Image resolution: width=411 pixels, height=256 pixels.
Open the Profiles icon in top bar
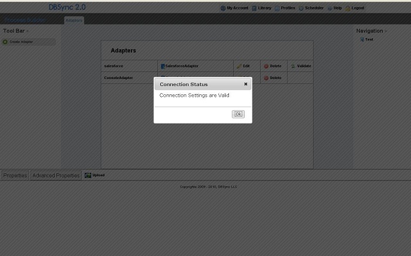tap(277, 8)
